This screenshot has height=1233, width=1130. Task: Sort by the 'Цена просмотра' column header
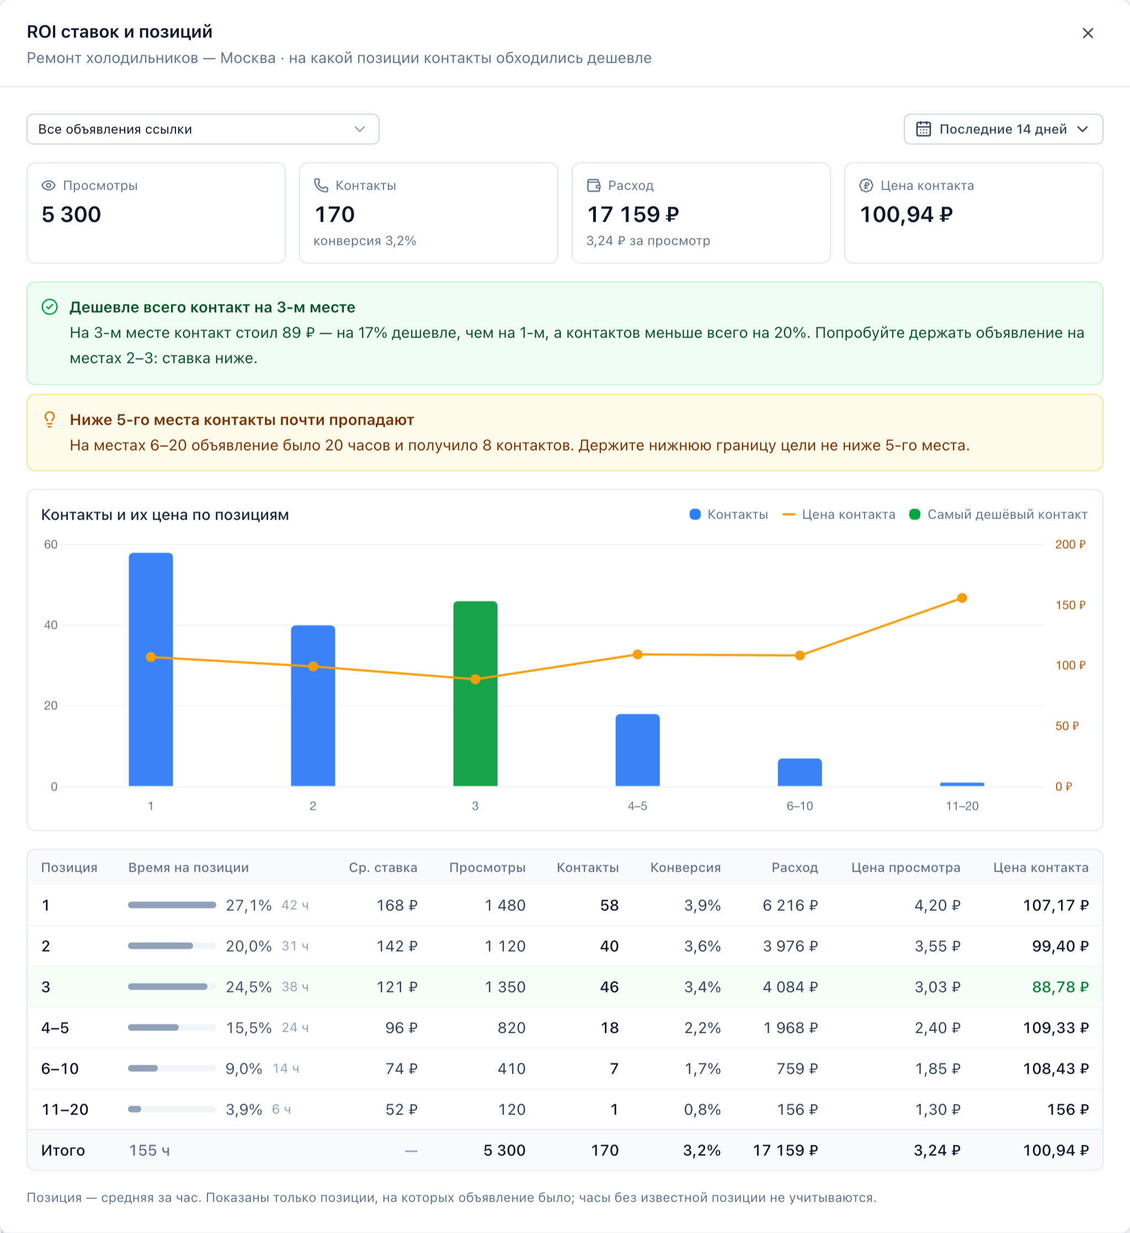tap(905, 867)
